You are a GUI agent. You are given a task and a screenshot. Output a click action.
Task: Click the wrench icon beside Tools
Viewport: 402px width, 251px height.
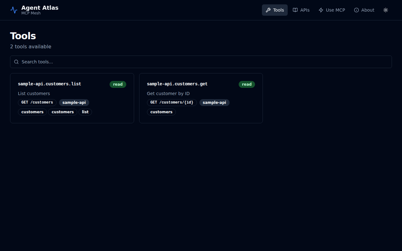click(x=268, y=10)
